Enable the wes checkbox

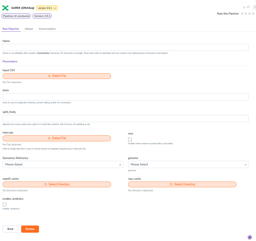[130, 139]
